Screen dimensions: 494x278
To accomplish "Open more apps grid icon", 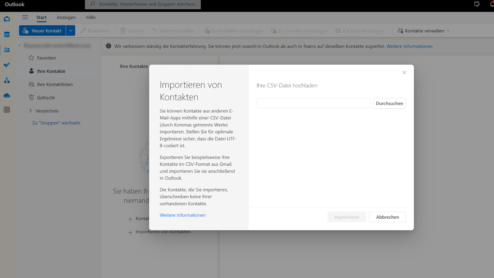I will pos(7,110).
